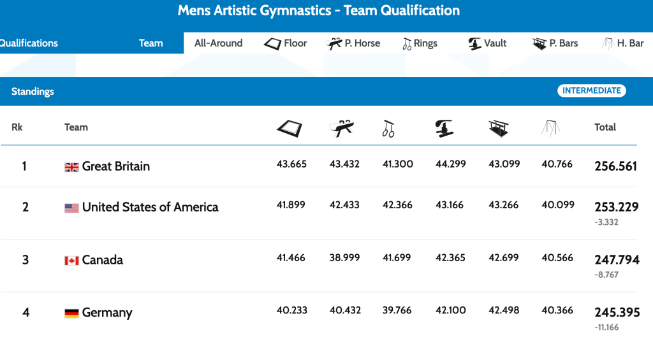This screenshot has width=653, height=337.
Task: Click the Canada flag icon
Action: click(x=71, y=261)
